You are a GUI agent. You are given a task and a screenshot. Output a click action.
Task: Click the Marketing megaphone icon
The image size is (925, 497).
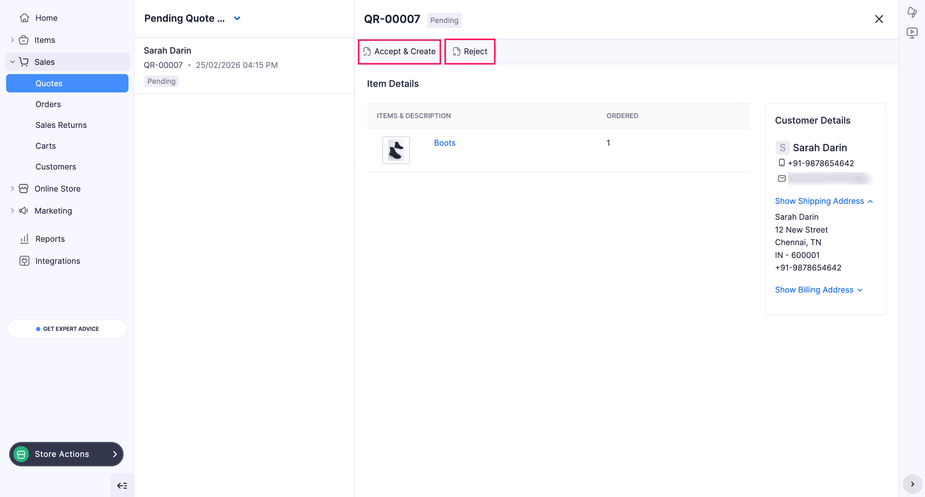click(x=24, y=211)
